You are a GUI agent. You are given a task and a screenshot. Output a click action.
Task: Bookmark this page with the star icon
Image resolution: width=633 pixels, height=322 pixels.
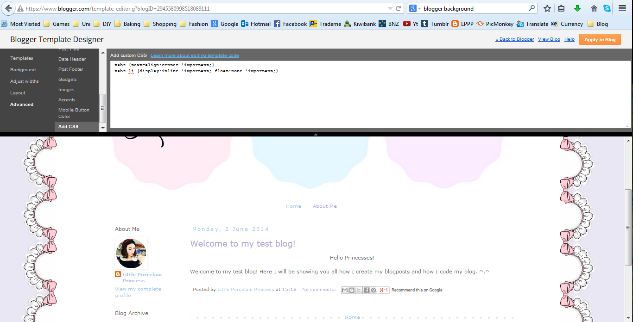tap(547, 8)
